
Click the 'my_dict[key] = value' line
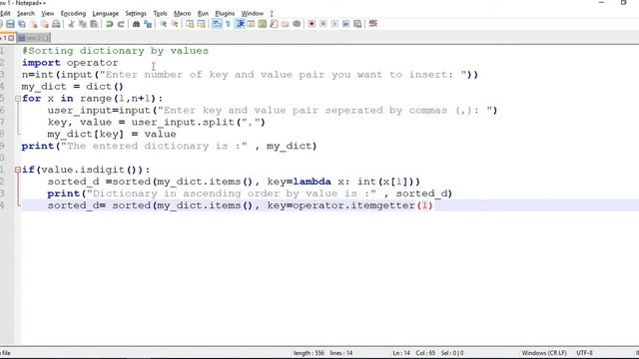(112, 135)
